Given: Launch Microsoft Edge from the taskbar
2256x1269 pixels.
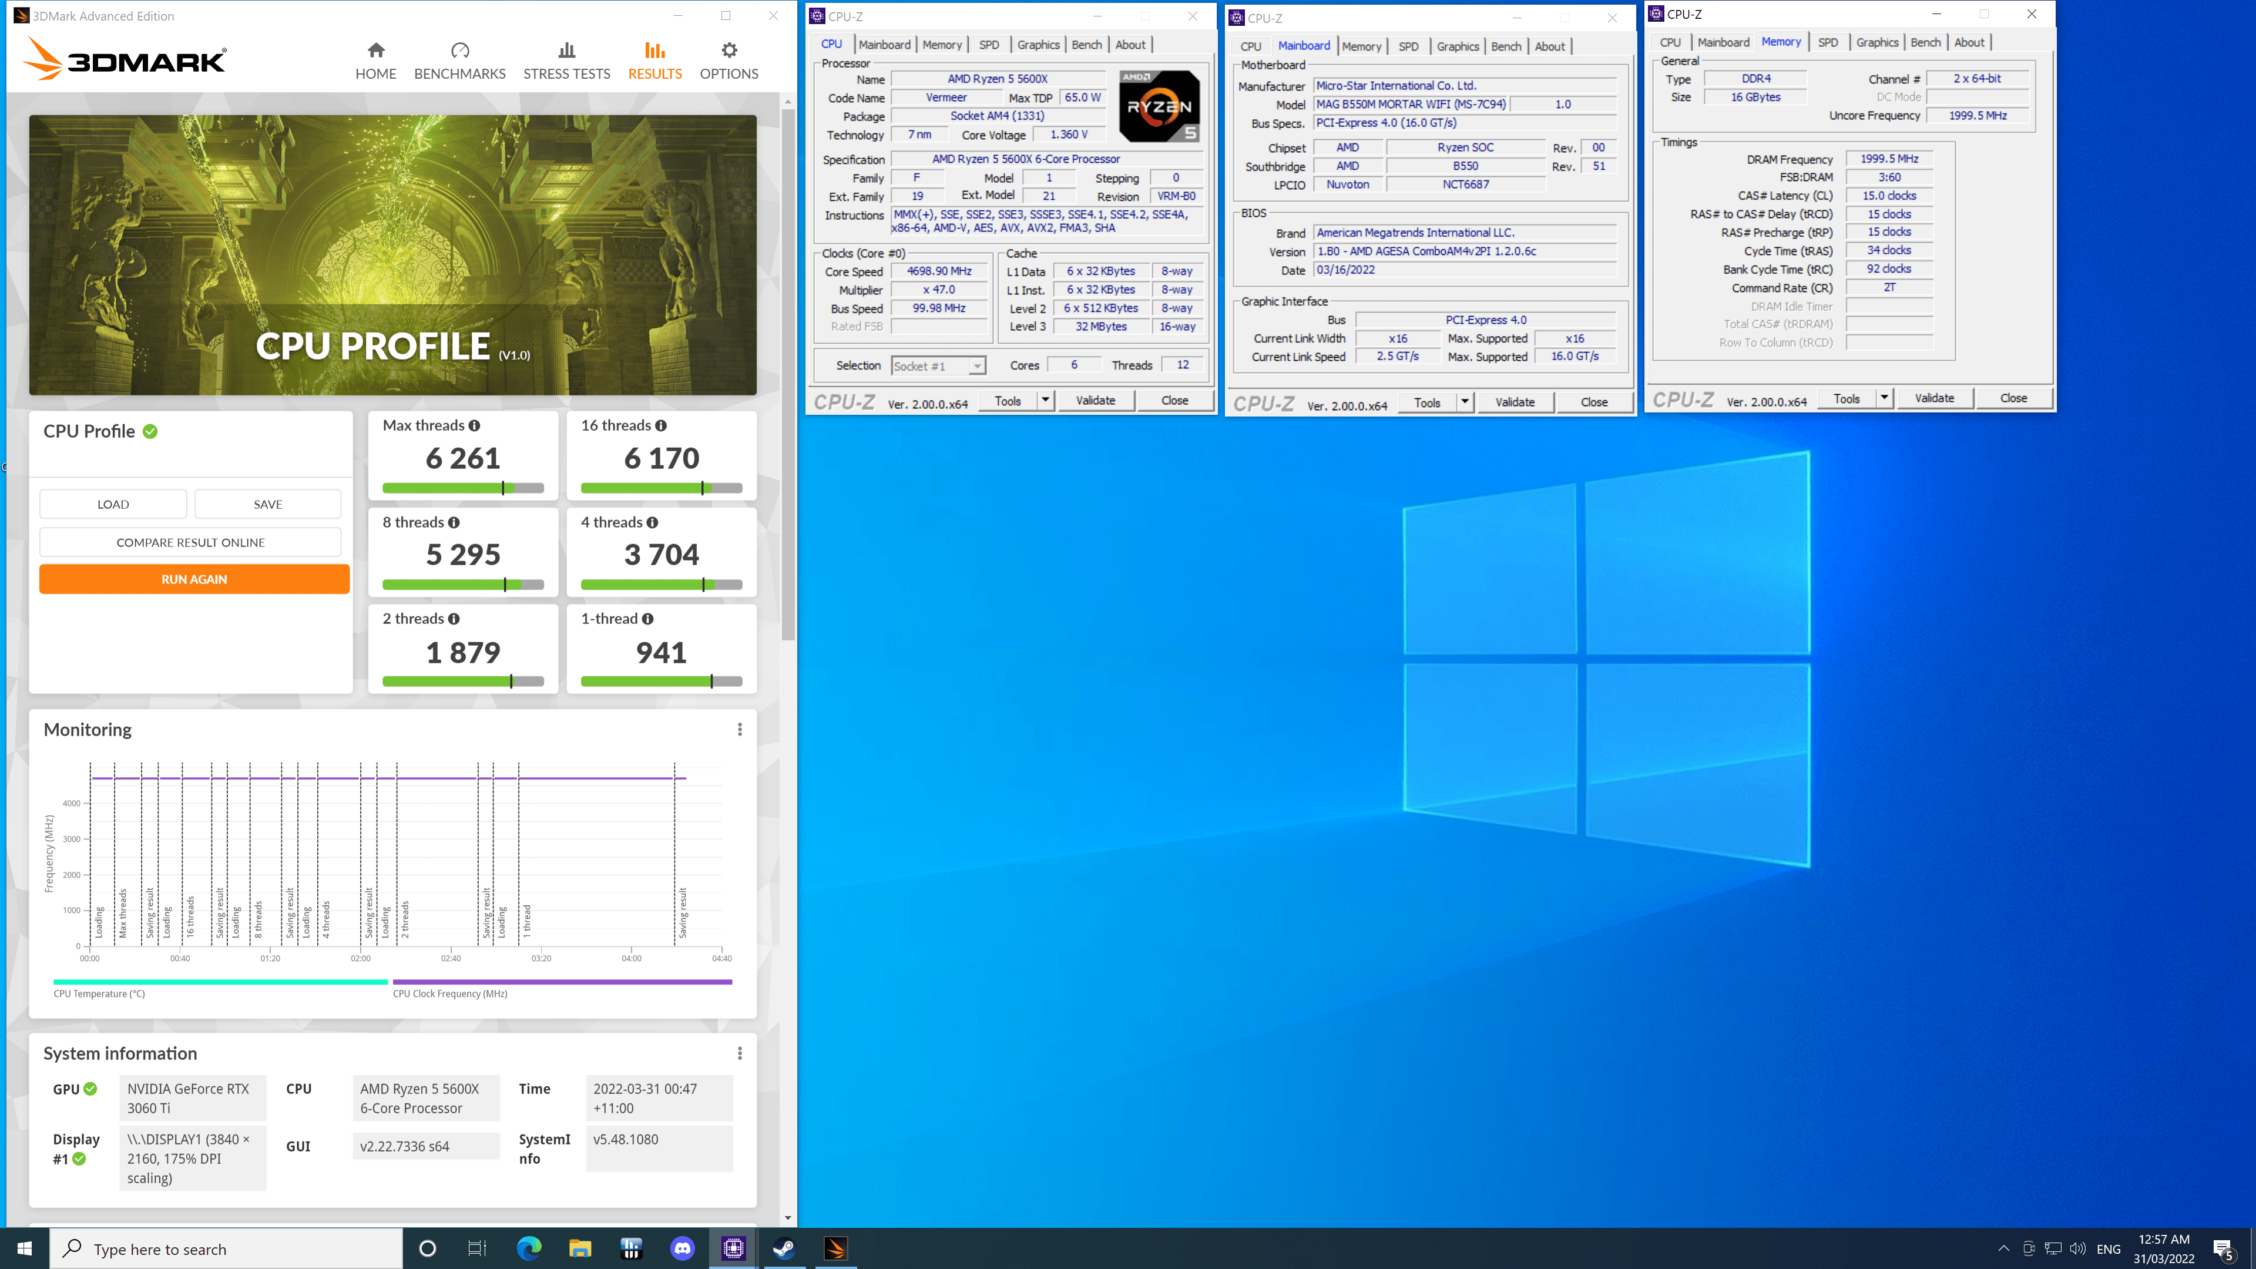Looking at the screenshot, I should 529,1249.
